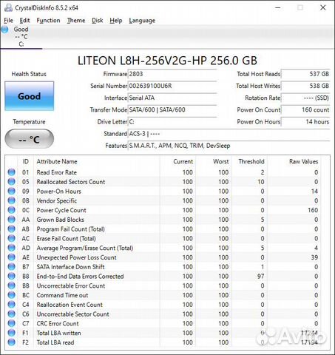
Task: Click the temperature display button
Action: click(x=30, y=139)
